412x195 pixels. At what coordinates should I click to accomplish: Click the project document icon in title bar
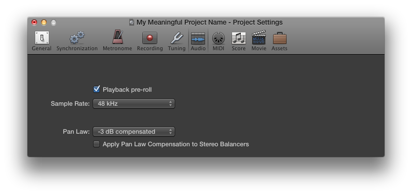[x=132, y=22]
